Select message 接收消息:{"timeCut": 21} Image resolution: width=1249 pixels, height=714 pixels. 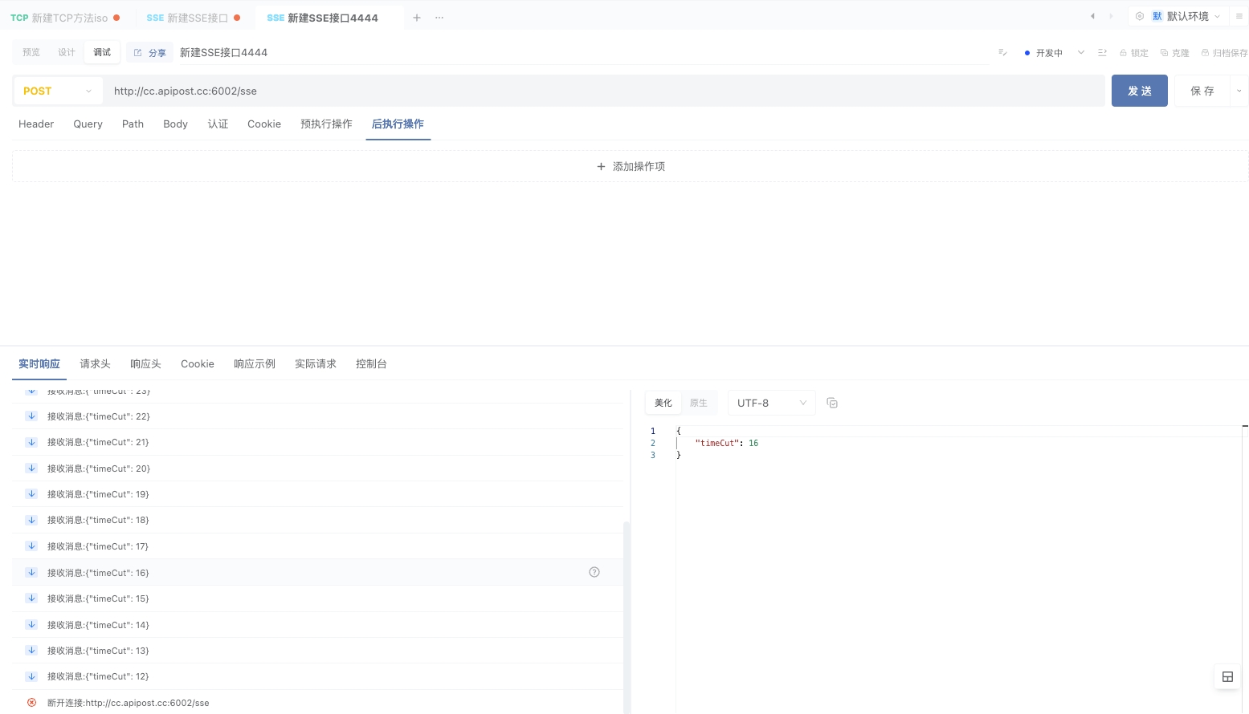318,442
